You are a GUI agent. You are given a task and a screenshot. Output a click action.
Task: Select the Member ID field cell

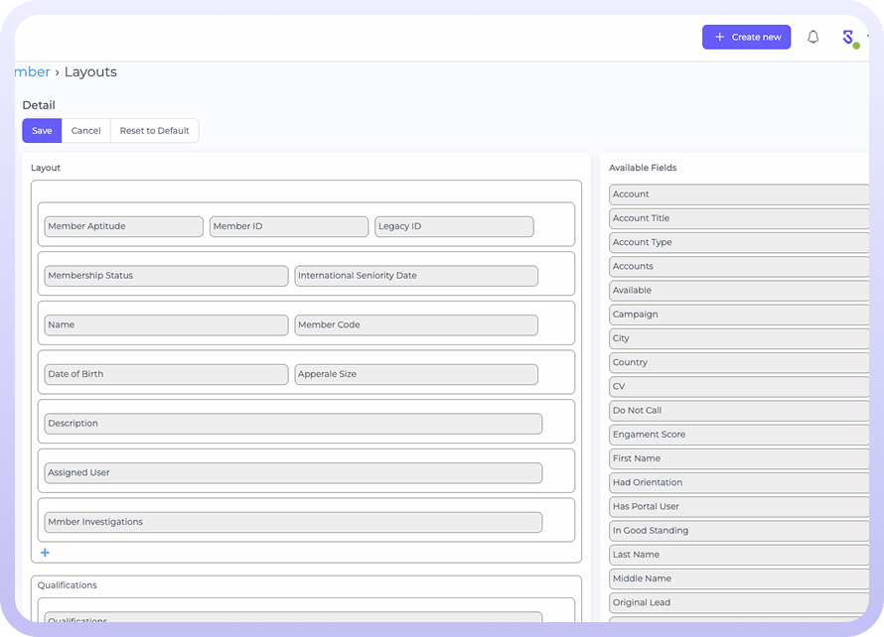288,226
